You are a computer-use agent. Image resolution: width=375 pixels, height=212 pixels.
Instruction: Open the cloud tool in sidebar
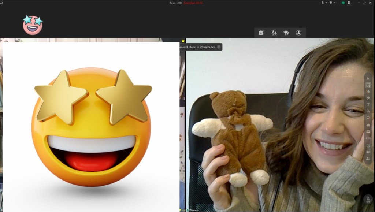[368, 125]
